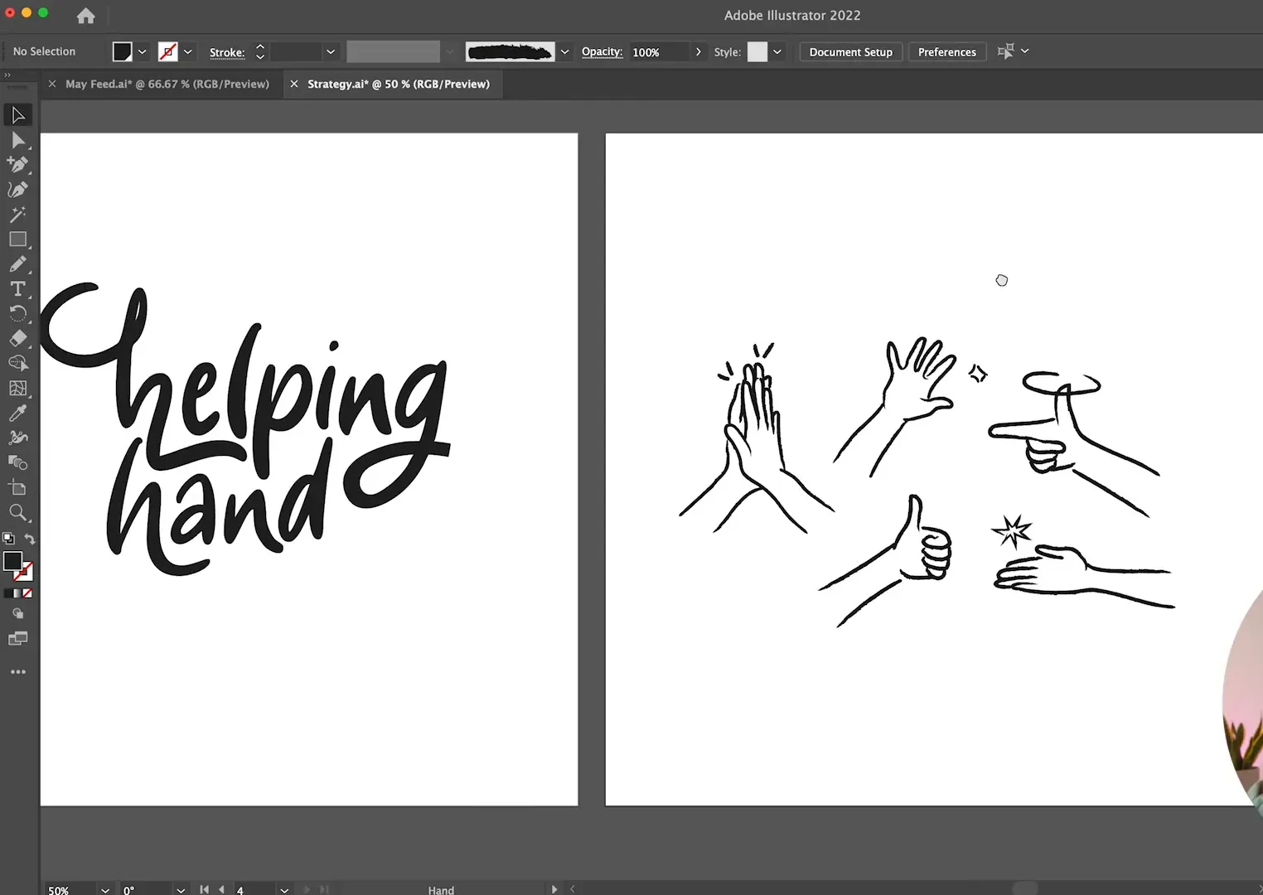The height and width of the screenshot is (895, 1263).
Task: Activate the Magic Wand tool
Action: tap(18, 214)
